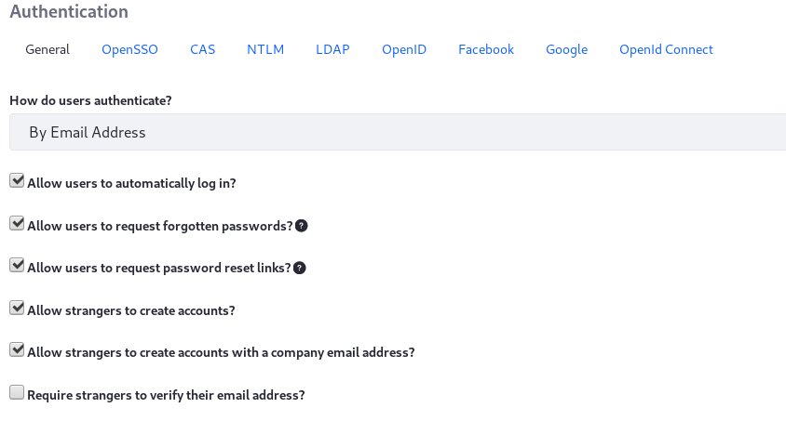Screen dimensions: 786x421
Task: Click the Authentication section heading
Action: tap(69, 11)
